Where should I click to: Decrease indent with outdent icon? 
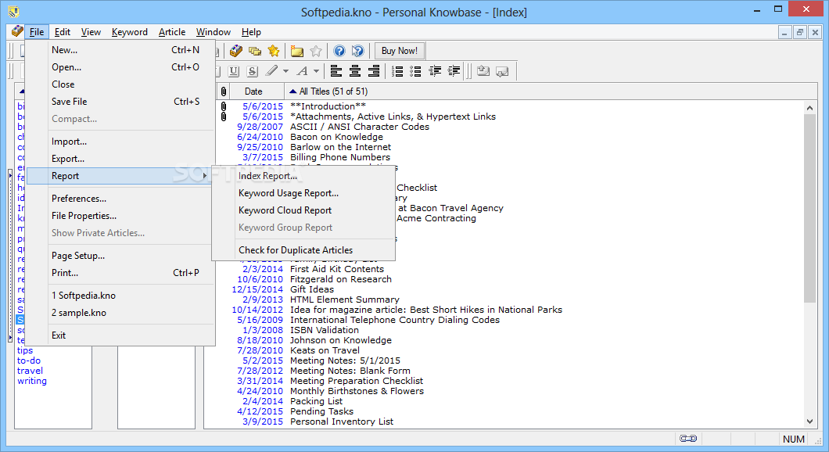coord(435,71)
